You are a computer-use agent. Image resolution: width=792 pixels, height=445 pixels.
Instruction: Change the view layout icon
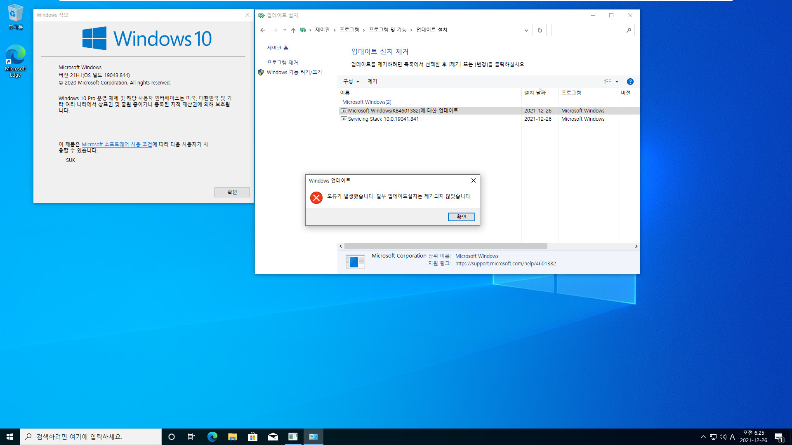[x=607, y=82]
